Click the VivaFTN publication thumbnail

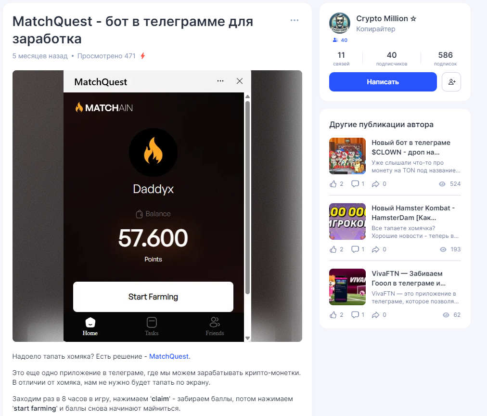pyautogui.click(x=347, y=287)
